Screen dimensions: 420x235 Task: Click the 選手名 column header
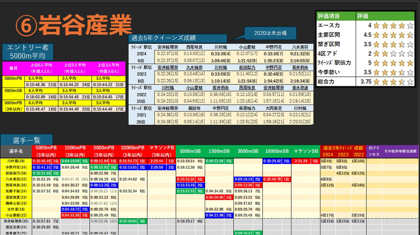point(16,151)
